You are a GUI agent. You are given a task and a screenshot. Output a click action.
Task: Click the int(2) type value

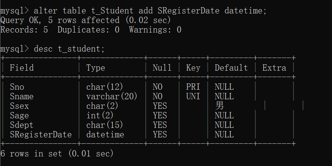point(100,116)
